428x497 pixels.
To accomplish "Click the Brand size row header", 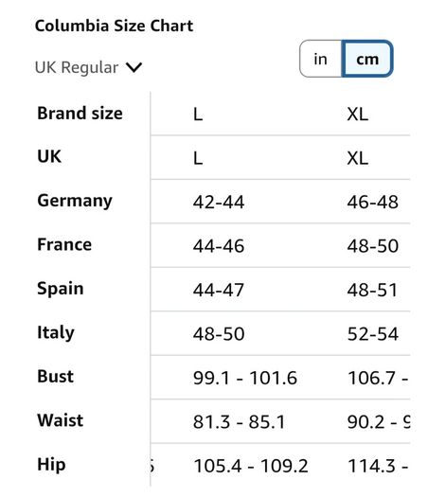I will click(80, 114).
